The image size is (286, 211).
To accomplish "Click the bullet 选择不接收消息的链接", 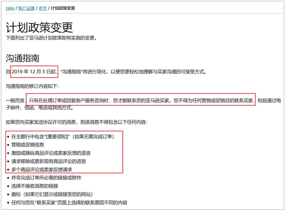I will pyautogui.click(x=35, y=186).
